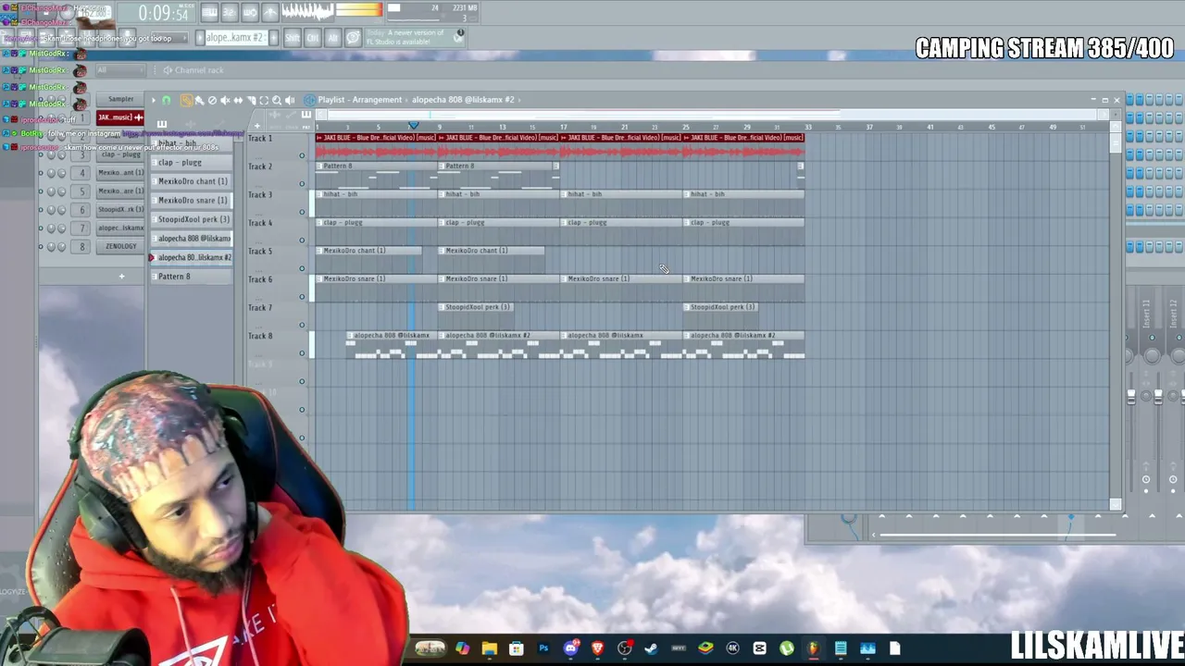Open the first 'clap - plugg' clip menu

tap(319, 223)
